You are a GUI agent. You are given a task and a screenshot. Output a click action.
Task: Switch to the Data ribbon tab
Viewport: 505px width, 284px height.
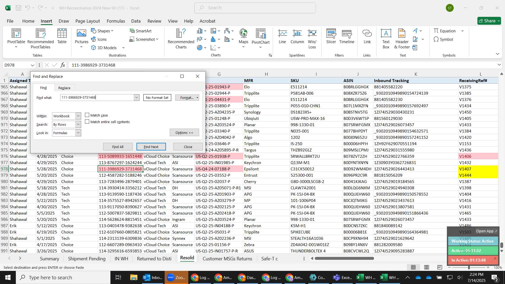pos(136,21)
